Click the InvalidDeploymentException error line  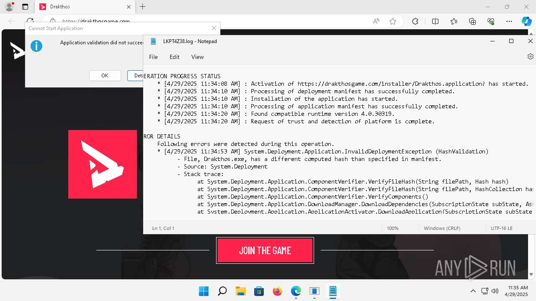[322, 151]
